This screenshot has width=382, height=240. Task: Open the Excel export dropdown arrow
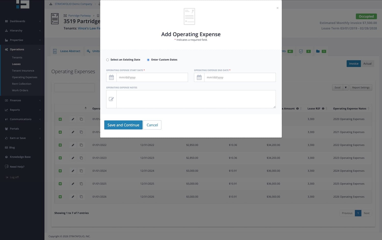coord(346,87)
